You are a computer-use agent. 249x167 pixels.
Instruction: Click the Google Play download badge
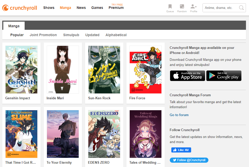pos(224,76)
